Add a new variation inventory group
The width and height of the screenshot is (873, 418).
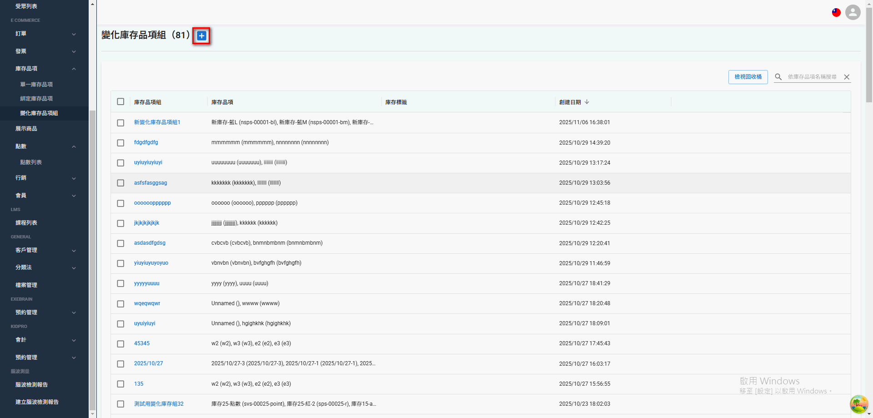pos(201,35)
